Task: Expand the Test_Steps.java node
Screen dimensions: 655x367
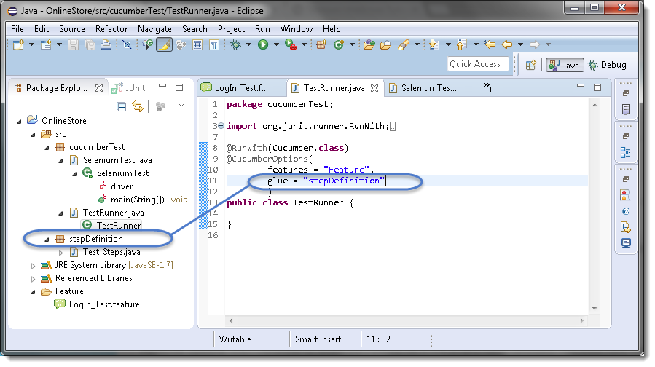Action: pyautogui.click(x=60, y=253)
